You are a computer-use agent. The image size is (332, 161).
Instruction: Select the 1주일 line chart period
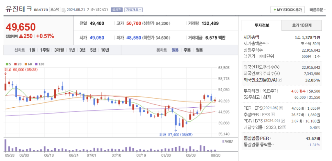click(45, 50)
